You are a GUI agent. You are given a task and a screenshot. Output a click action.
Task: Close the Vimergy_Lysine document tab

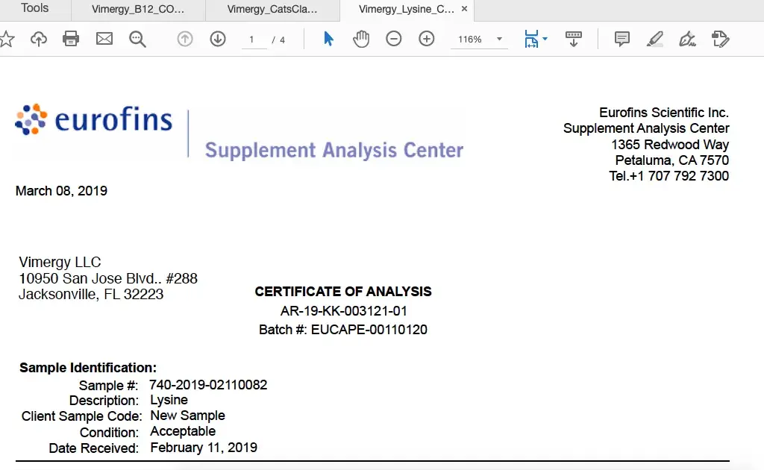click(x=465, y=10)
